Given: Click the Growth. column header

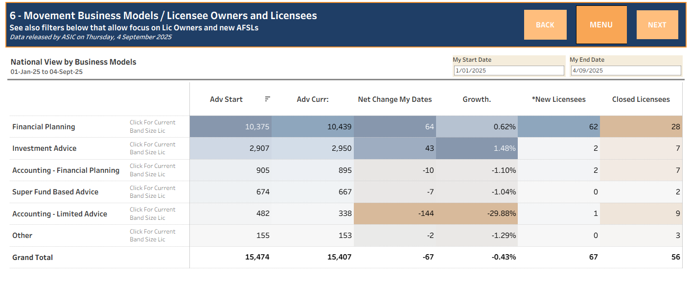Looking at the screenshot, I should click(477, 99).
